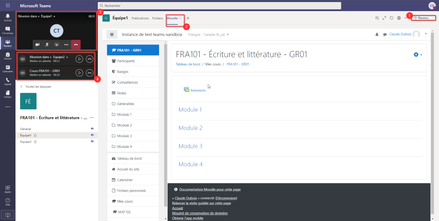Toggle microphone mute in the Équipe1 meeting

pos(47,44)
